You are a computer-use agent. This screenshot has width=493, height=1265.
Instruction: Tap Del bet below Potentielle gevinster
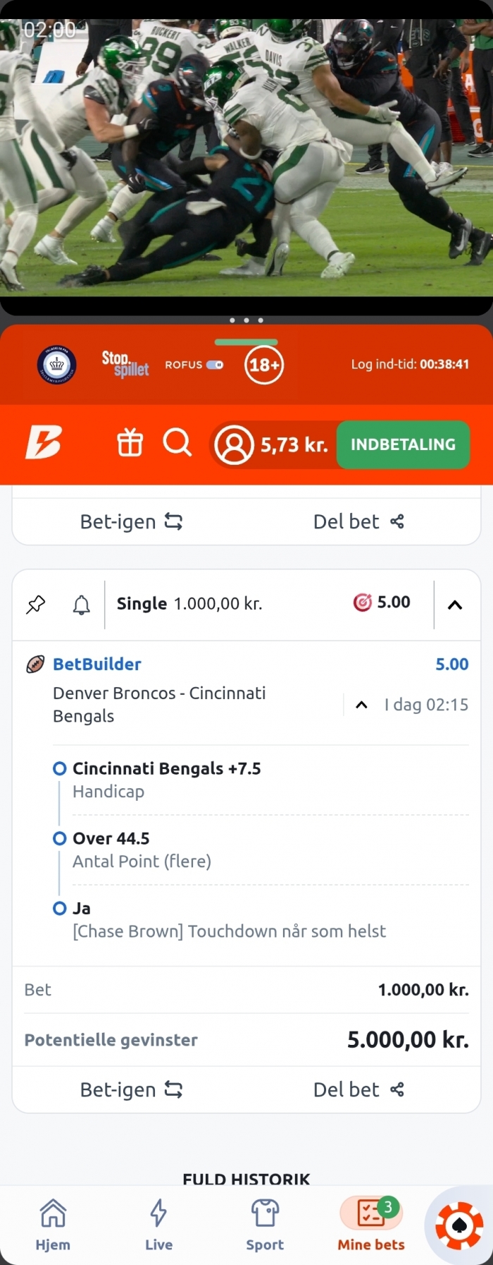[x=358, y=1089]
